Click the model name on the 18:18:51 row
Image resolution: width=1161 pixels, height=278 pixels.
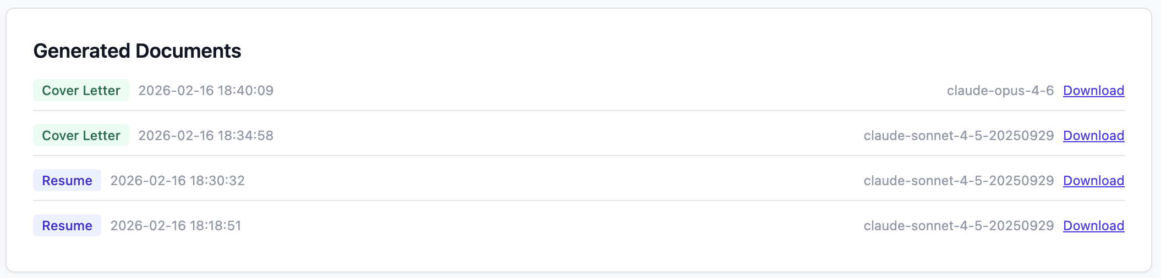[959, 226]
